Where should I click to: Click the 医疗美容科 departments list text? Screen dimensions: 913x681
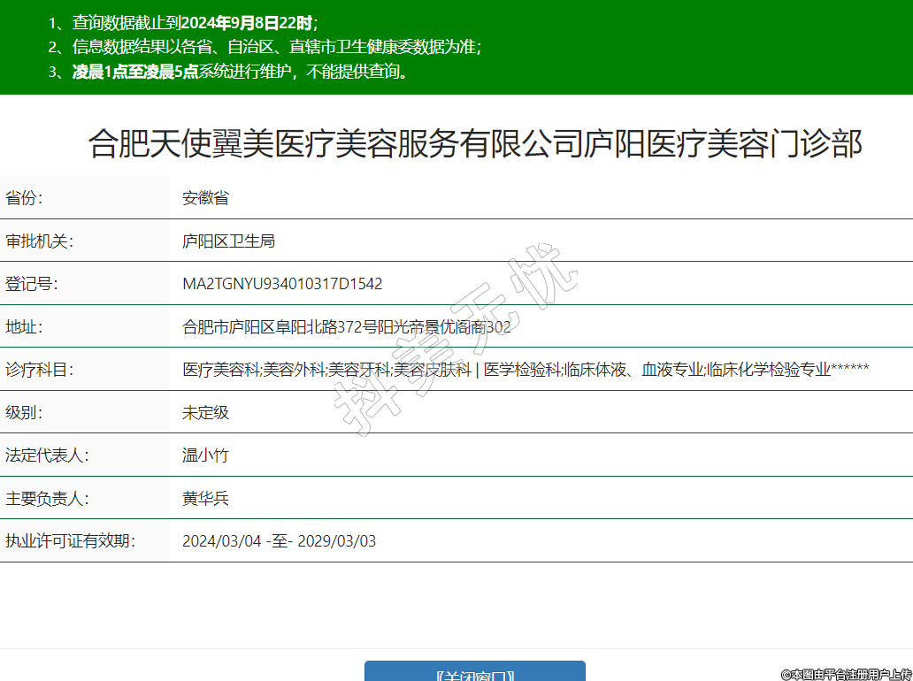526,370
